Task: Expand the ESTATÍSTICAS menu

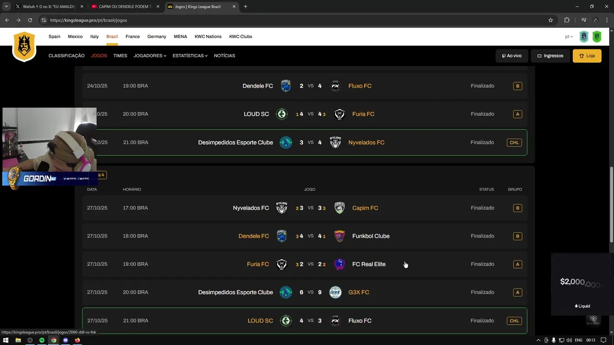Action: (190, 56)
